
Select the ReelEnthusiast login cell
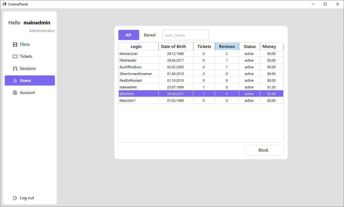(139, 80)
